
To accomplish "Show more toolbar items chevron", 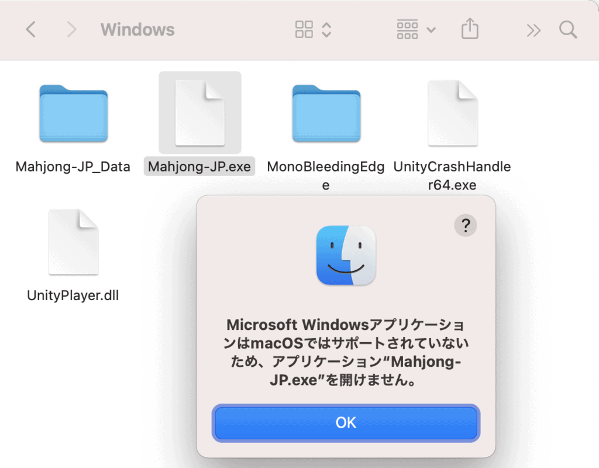I will (533, 30).
